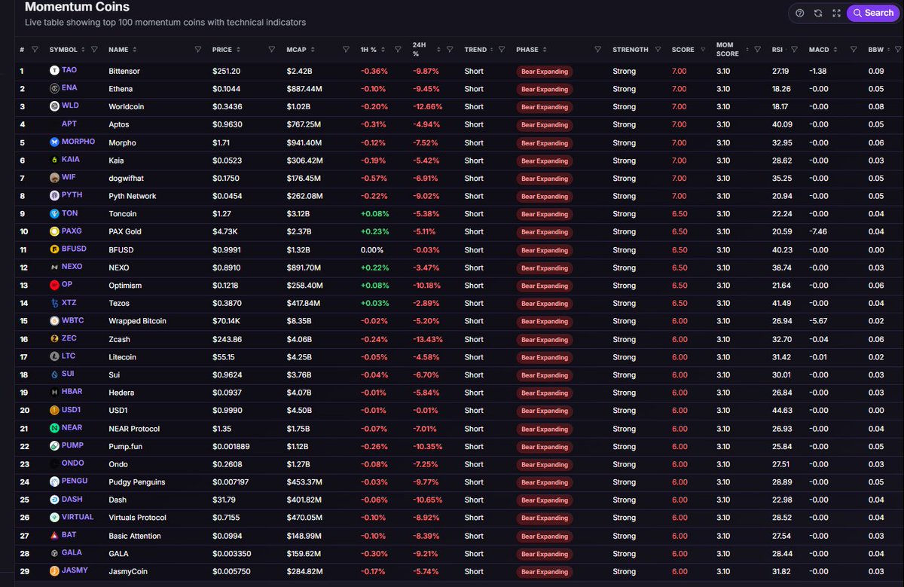Open filter for the PRICE column
Image resolution: width=904 pixels, height=587 pixels.
(271, 50)
